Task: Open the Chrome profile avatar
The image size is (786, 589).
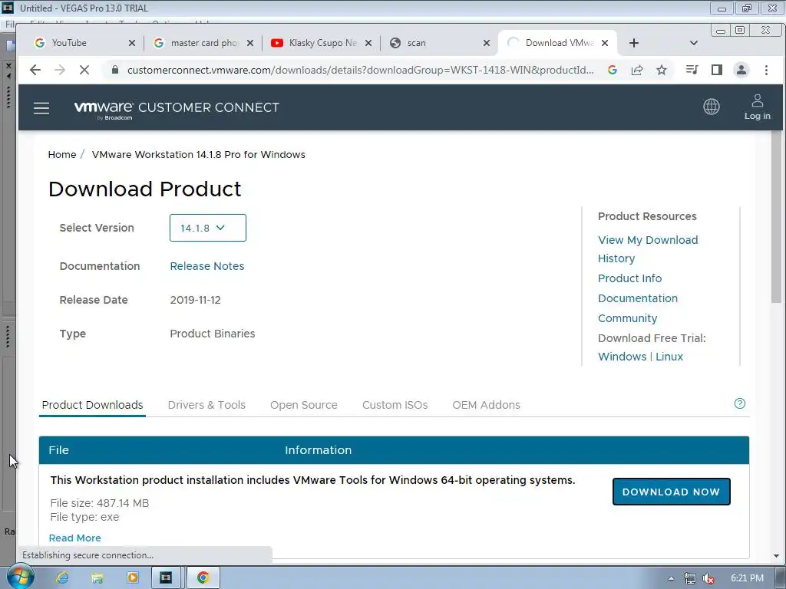Action: 741,70
